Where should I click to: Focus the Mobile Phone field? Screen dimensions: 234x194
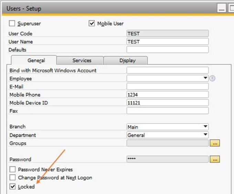[x=168, y=95]
